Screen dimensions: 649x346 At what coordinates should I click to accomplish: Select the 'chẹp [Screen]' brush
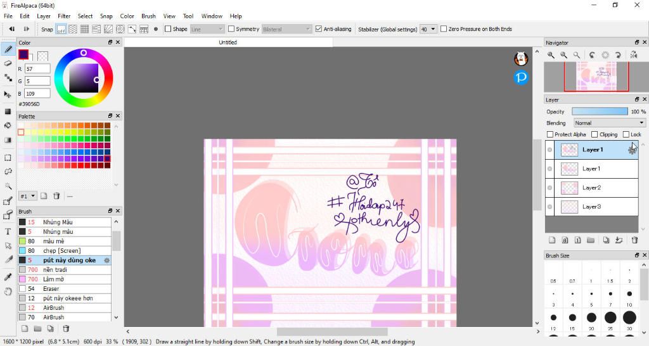pyautogui.click(x=65, y=251)
